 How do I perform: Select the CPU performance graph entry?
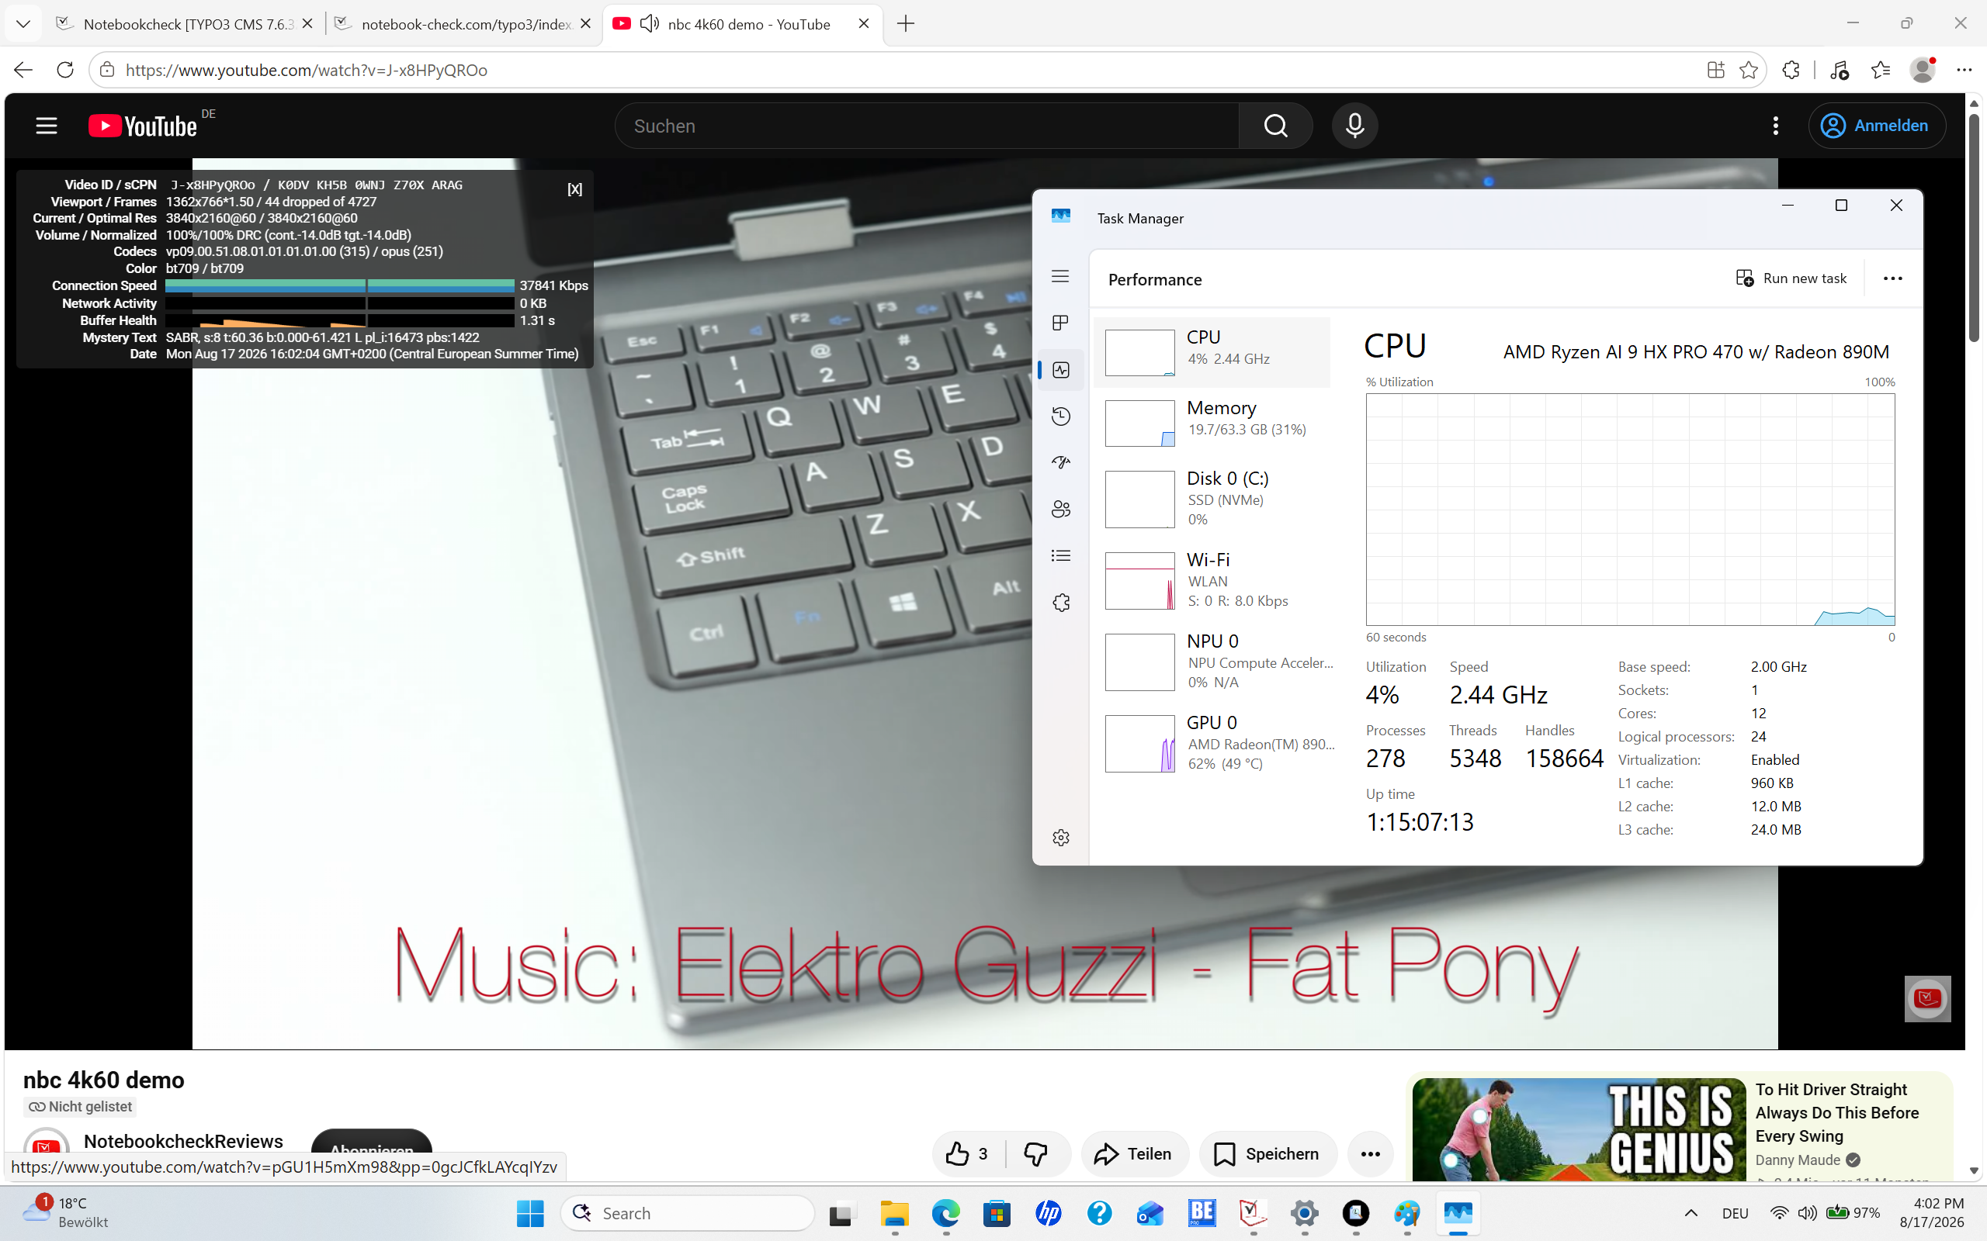pyautogui.click(x=1212, y=352)
